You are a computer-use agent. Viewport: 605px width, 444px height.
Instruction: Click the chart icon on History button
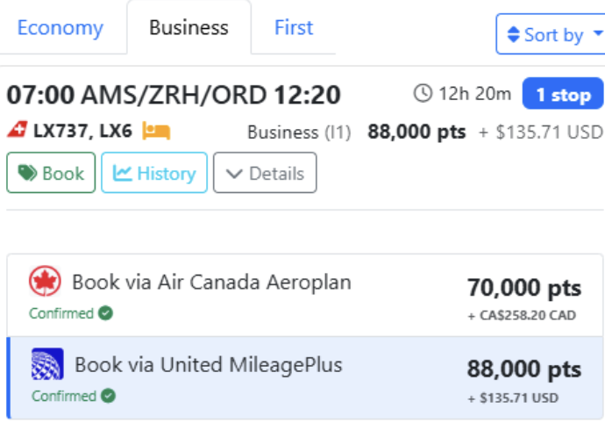pos(123,173)
